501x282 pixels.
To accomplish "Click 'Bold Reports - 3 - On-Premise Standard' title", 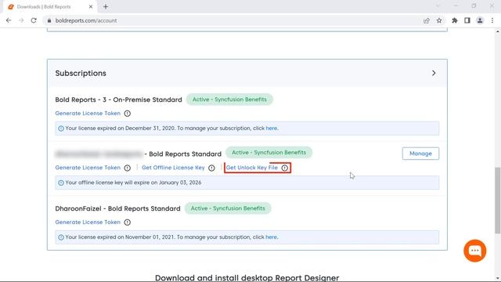I will point(118,99).
